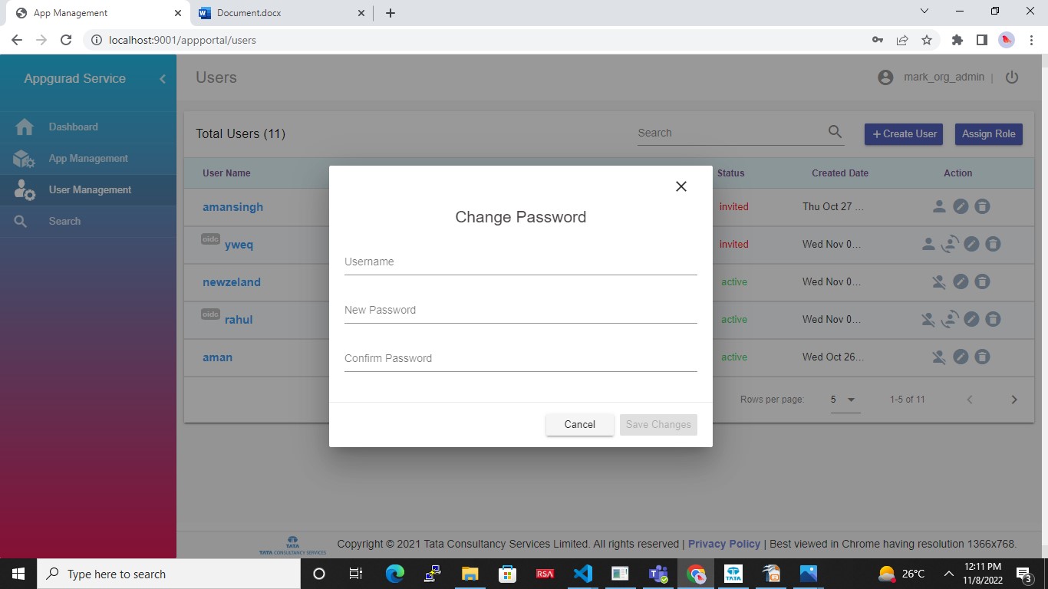The image size is (1048, 589).
Task: Open Dashboard from sidebar
Action: point(88,127)
